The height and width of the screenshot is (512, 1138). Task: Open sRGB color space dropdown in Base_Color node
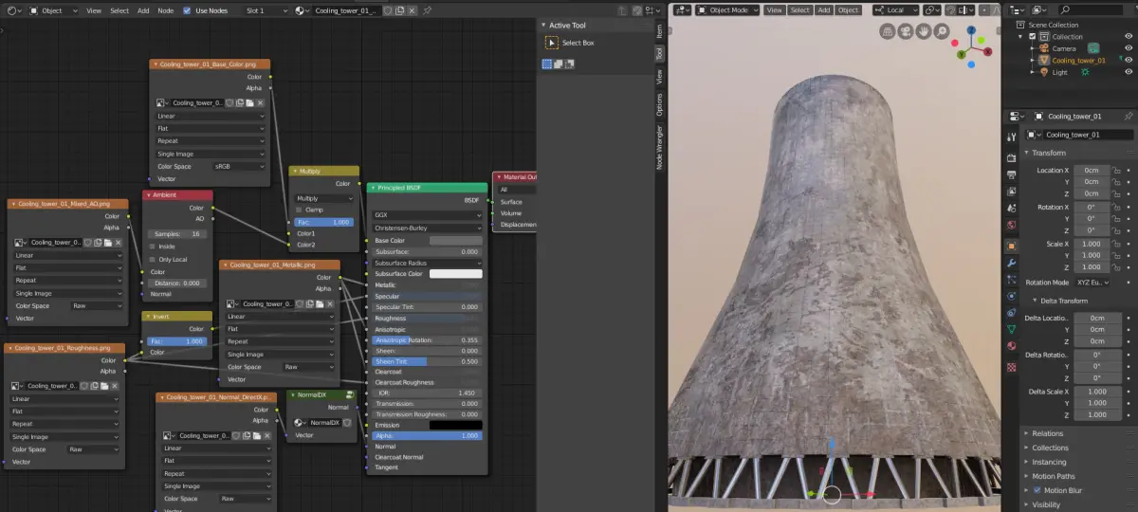pos(239,166)
